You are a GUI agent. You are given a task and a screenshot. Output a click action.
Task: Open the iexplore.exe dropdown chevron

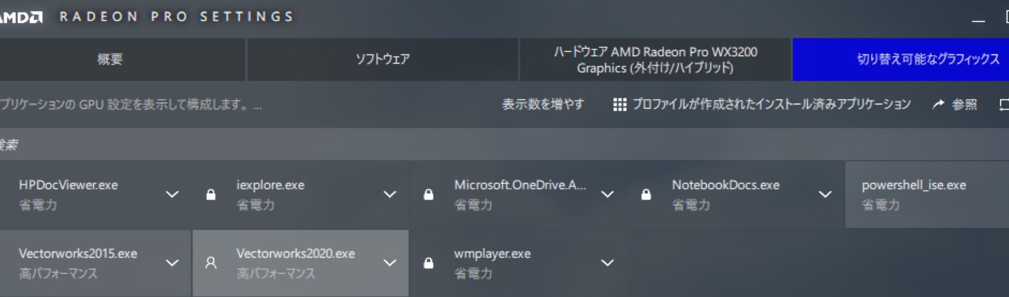(389, 194)
